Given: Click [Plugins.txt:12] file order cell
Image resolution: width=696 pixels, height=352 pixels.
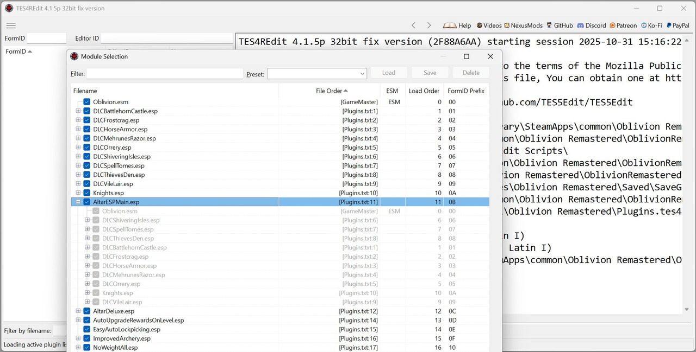Looking at the screenshot, I should coord(358,311).
